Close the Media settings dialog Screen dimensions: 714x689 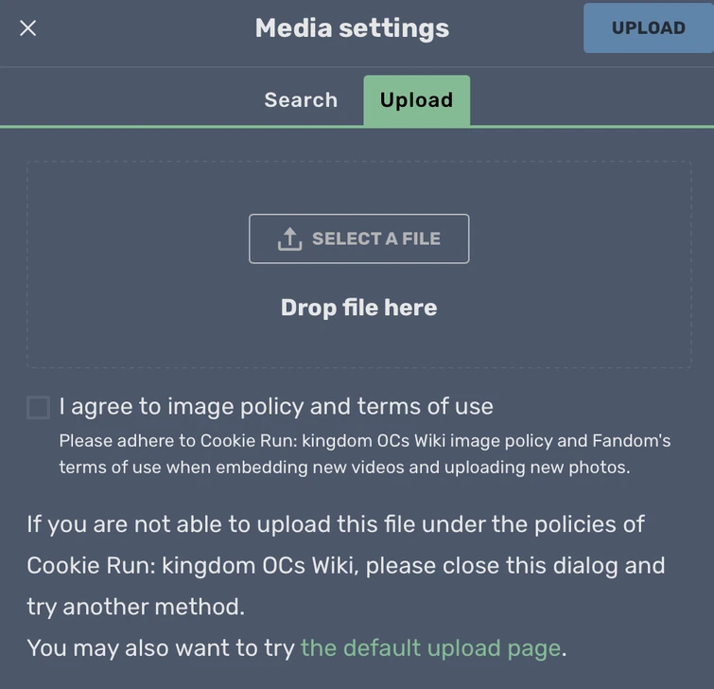(x=28, y=28)
